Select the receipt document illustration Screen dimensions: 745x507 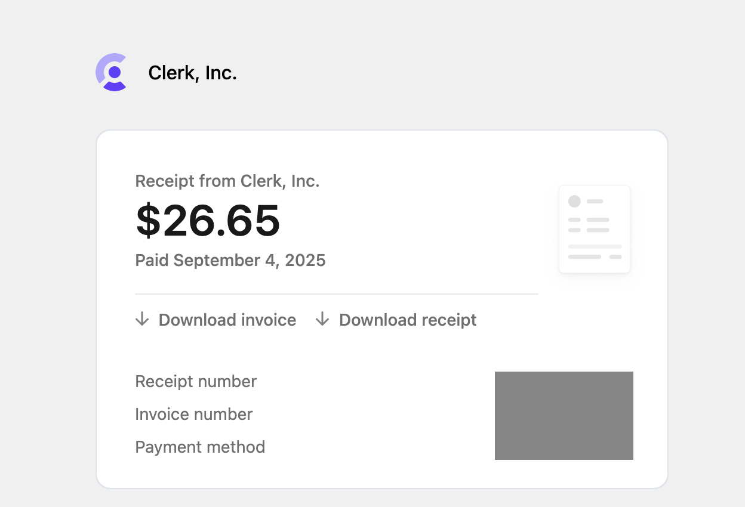595,229
